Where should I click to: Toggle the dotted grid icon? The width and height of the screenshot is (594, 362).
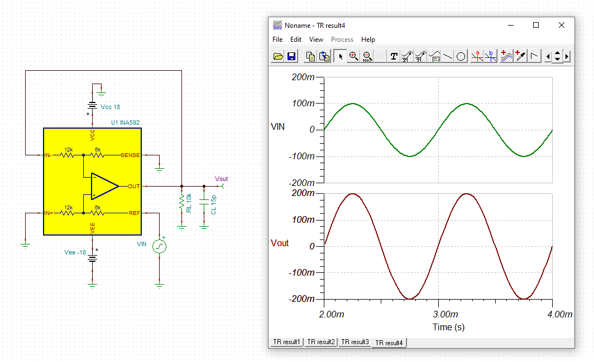tap(380, 56)
